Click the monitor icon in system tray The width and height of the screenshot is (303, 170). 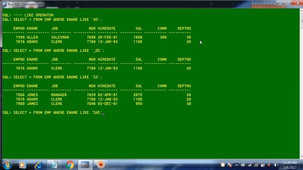pyautogui.click(x=256, y=165)
